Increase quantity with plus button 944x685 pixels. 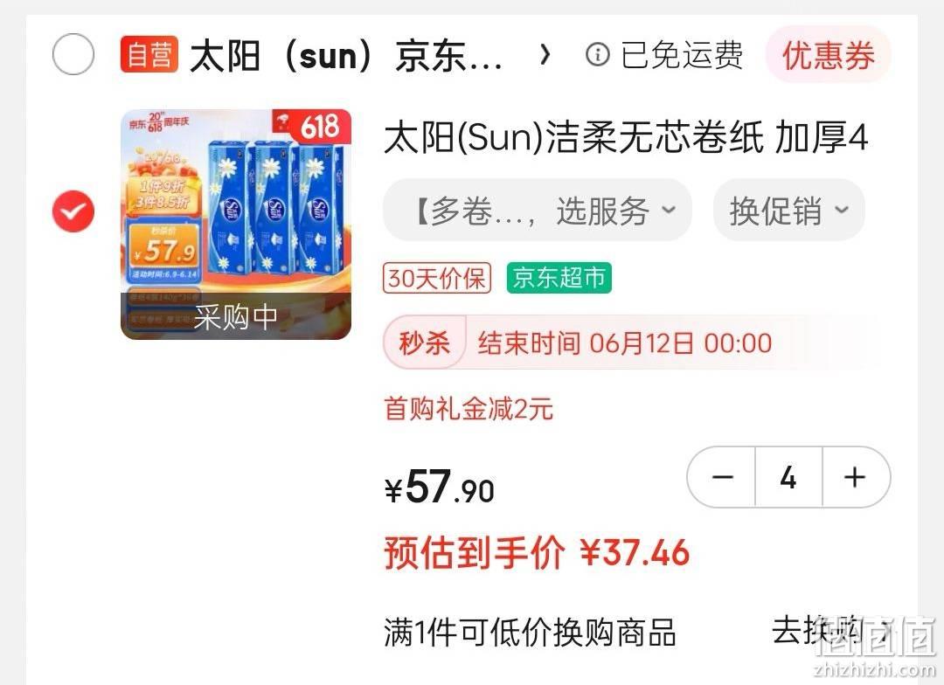point(856,477)
